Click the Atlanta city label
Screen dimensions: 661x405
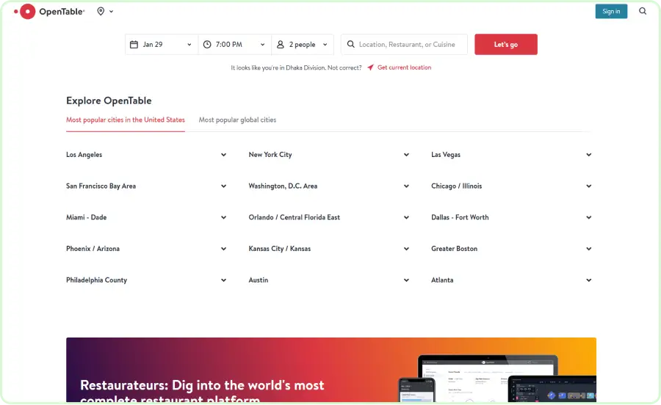[x=442, y=280]
